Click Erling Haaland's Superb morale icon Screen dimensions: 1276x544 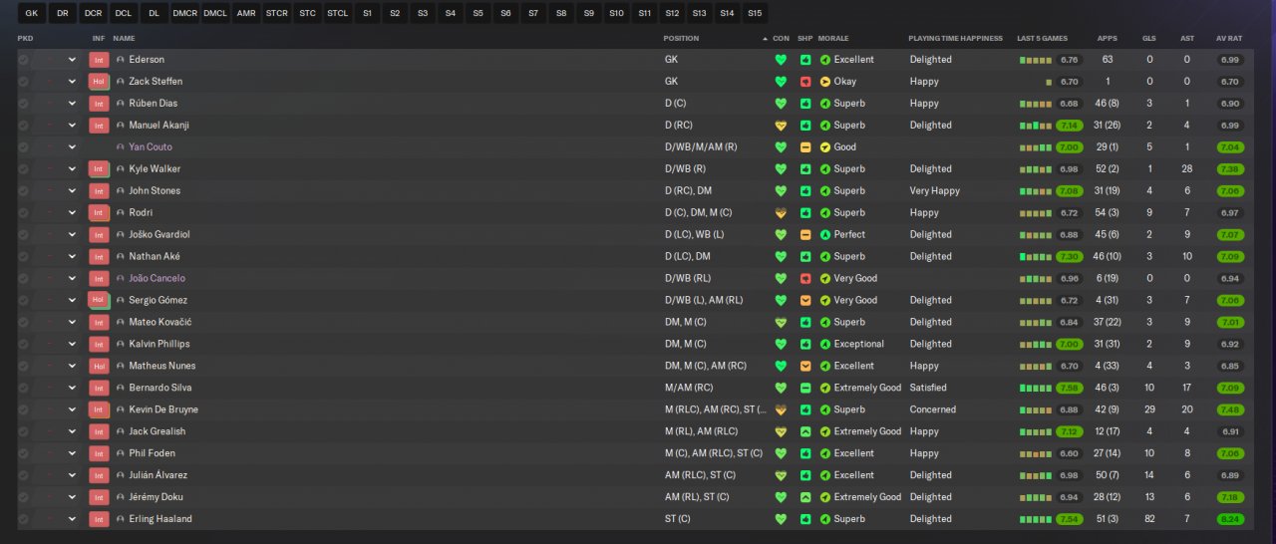(825, 520)
